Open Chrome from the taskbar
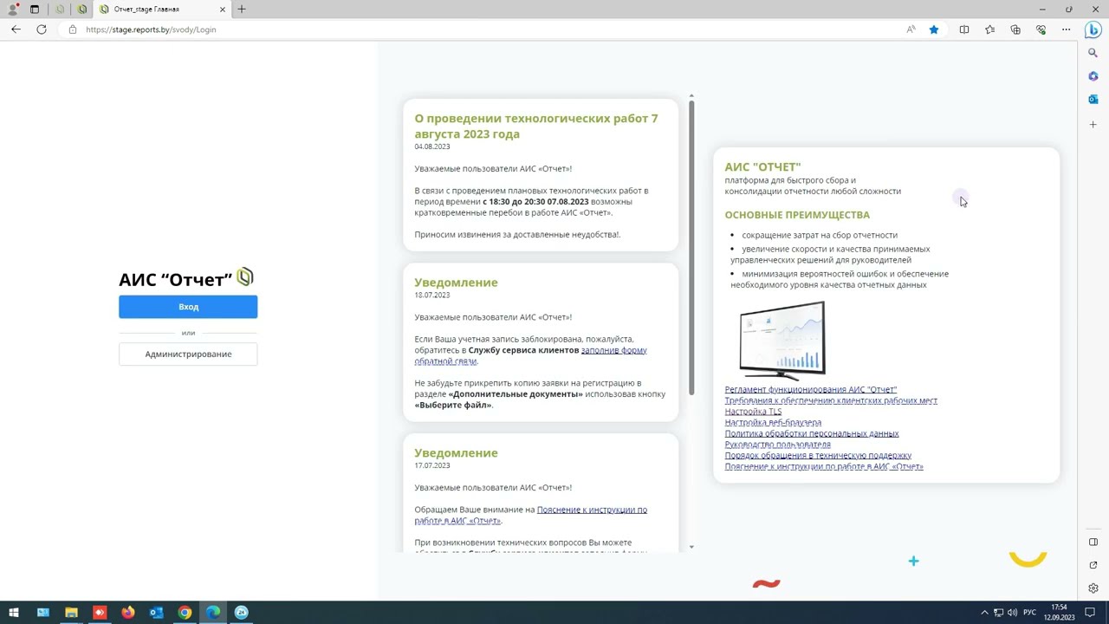The height and width of the screenshot is (624, 1109). coord(185,612)
